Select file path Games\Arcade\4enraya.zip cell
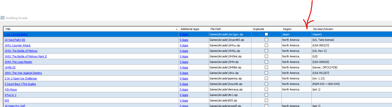The width and height of the screenshot is (392, 107). pyautogui.click(x=230, y=89)
